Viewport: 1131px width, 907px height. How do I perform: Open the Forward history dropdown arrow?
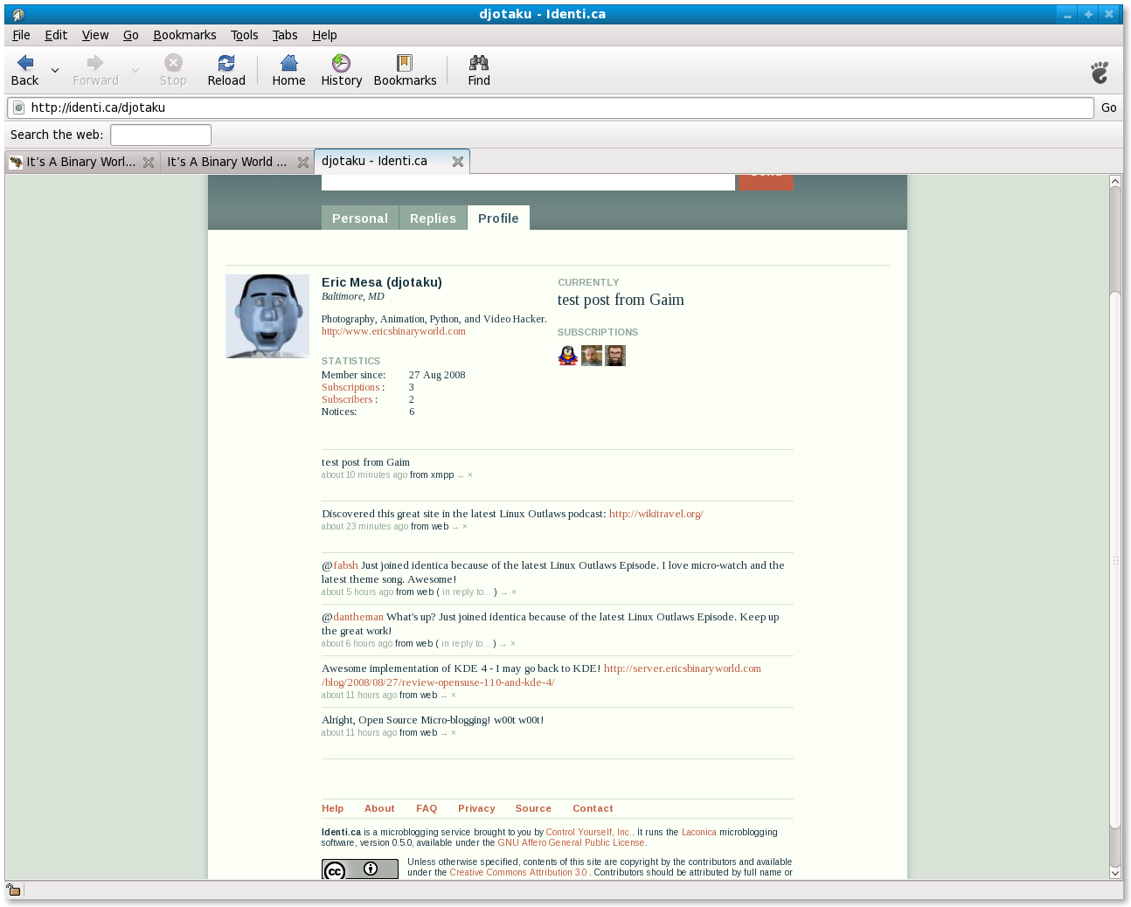(x=135, y=71)
